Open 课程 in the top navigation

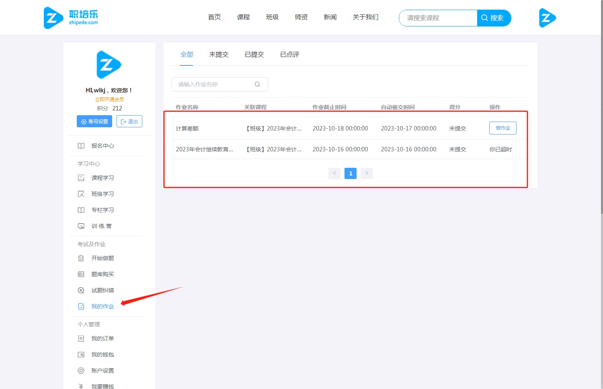tap(244, 17)
